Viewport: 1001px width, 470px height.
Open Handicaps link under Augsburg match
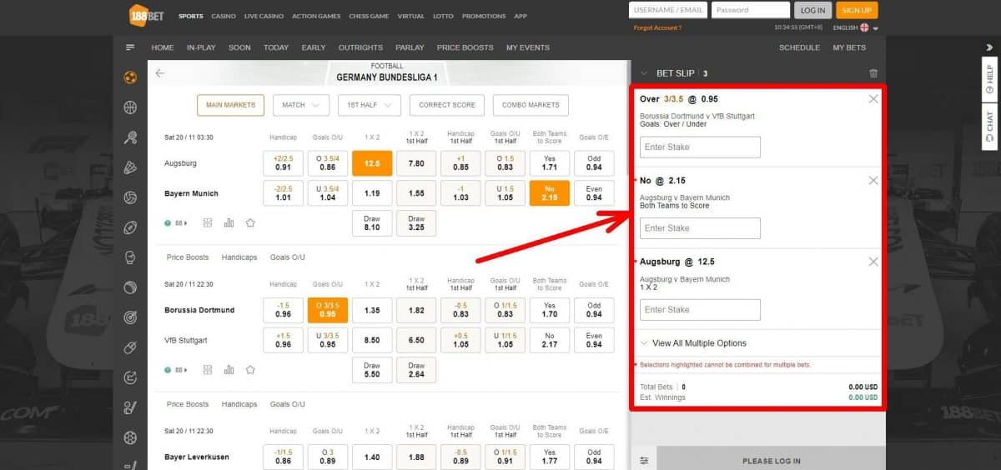point(239,257)
